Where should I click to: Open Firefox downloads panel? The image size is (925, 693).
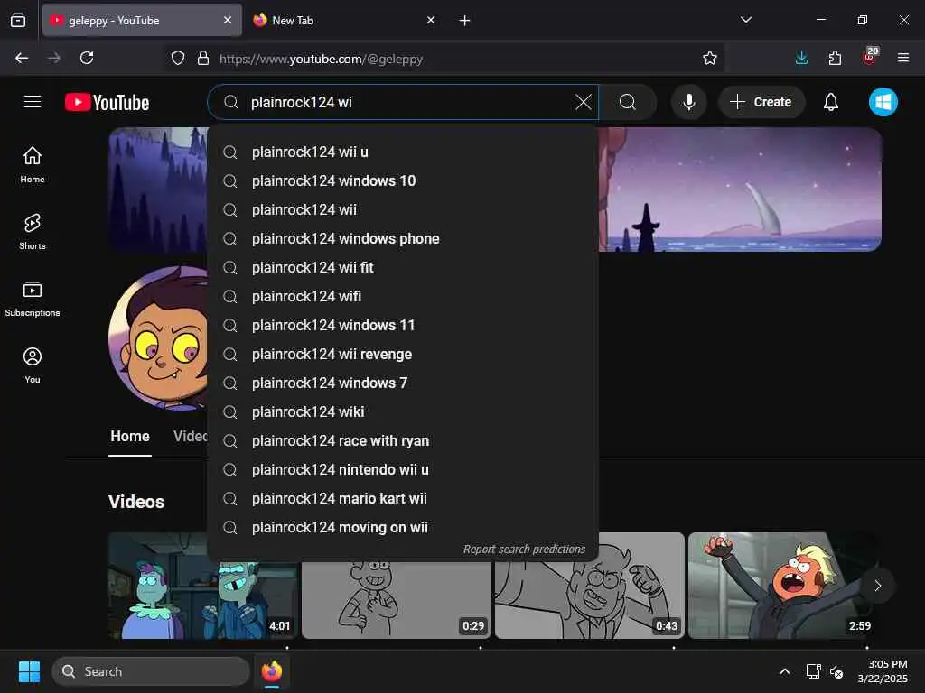[x=802, y=58]
